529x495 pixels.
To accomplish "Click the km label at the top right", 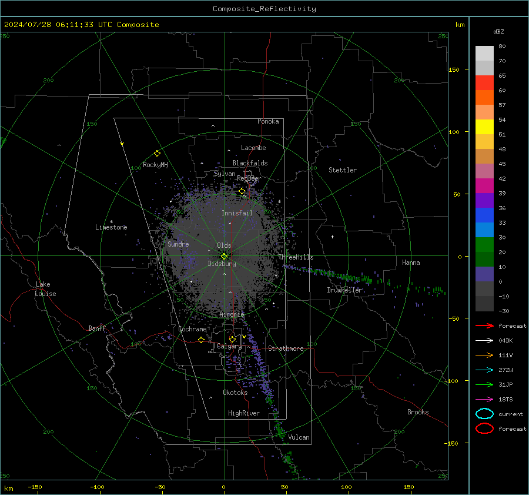I will [x=460, y=25].
